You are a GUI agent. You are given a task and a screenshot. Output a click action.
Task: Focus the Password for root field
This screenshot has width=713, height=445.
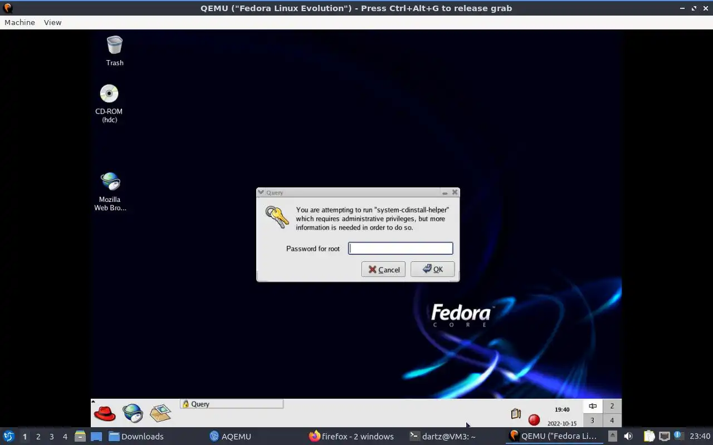[401, 248]
